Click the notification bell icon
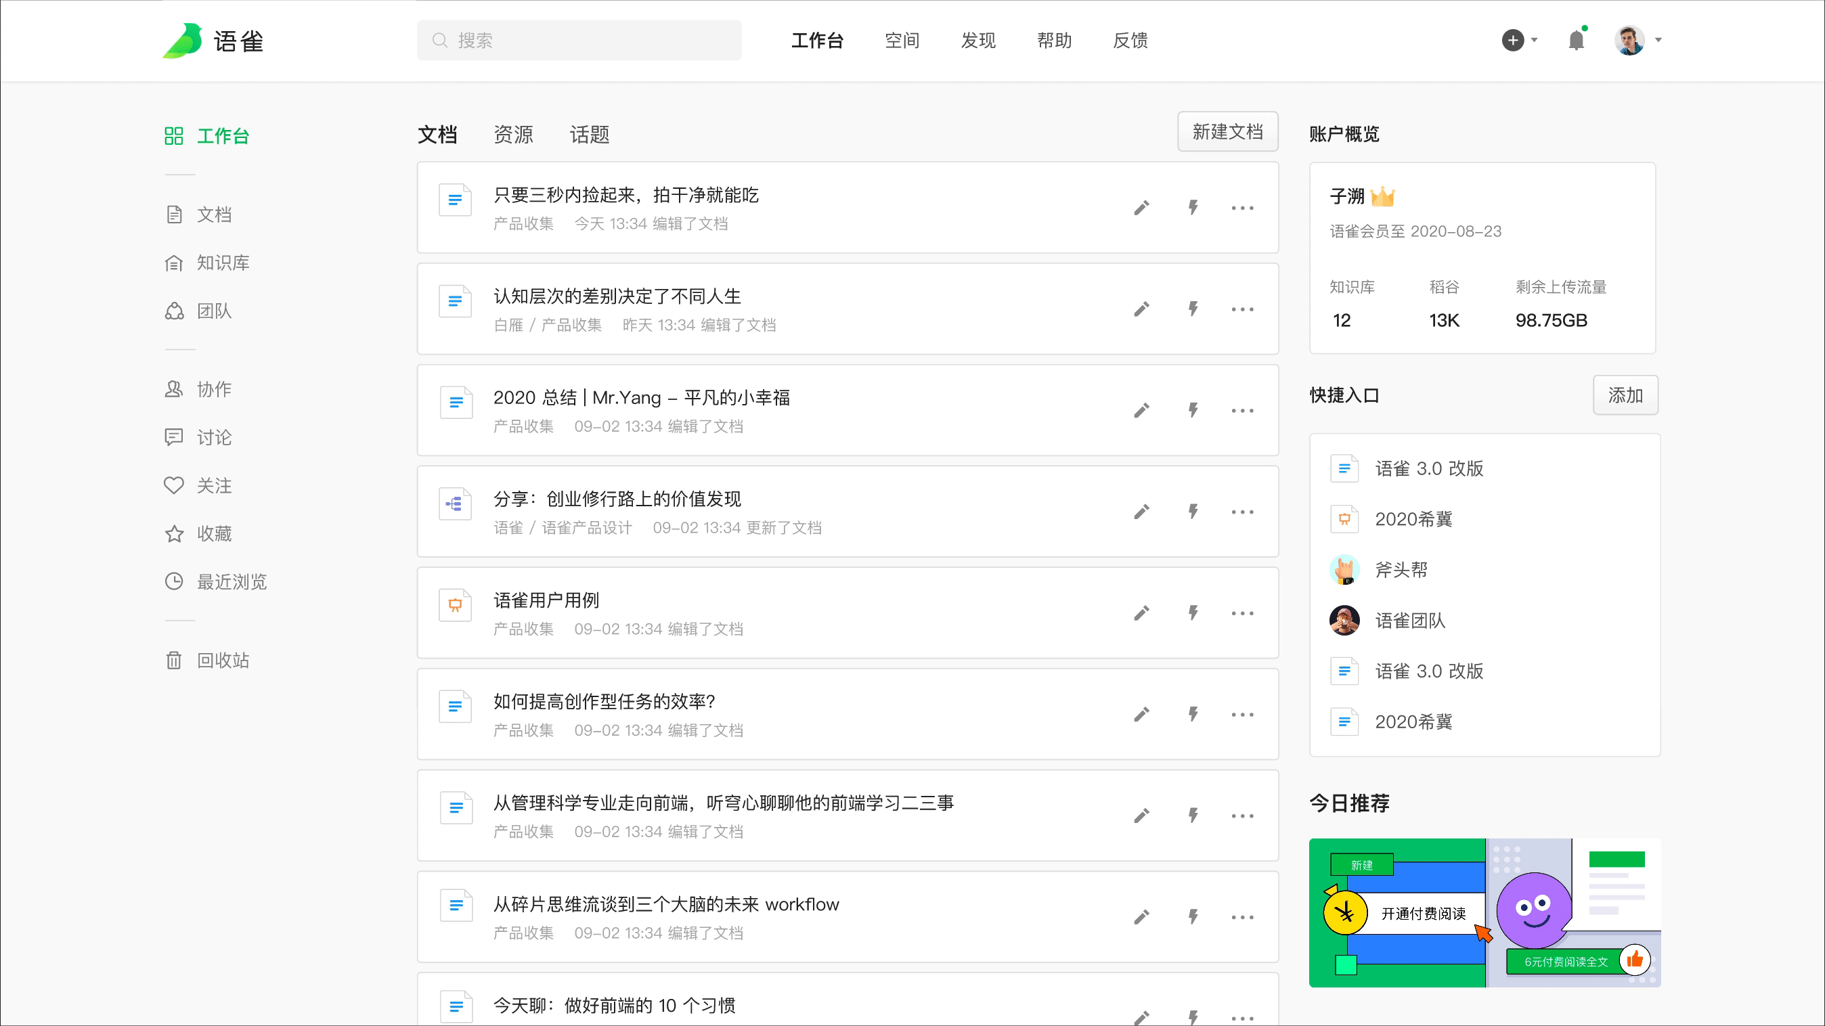The image size is (1825, 1026). 1576,41
